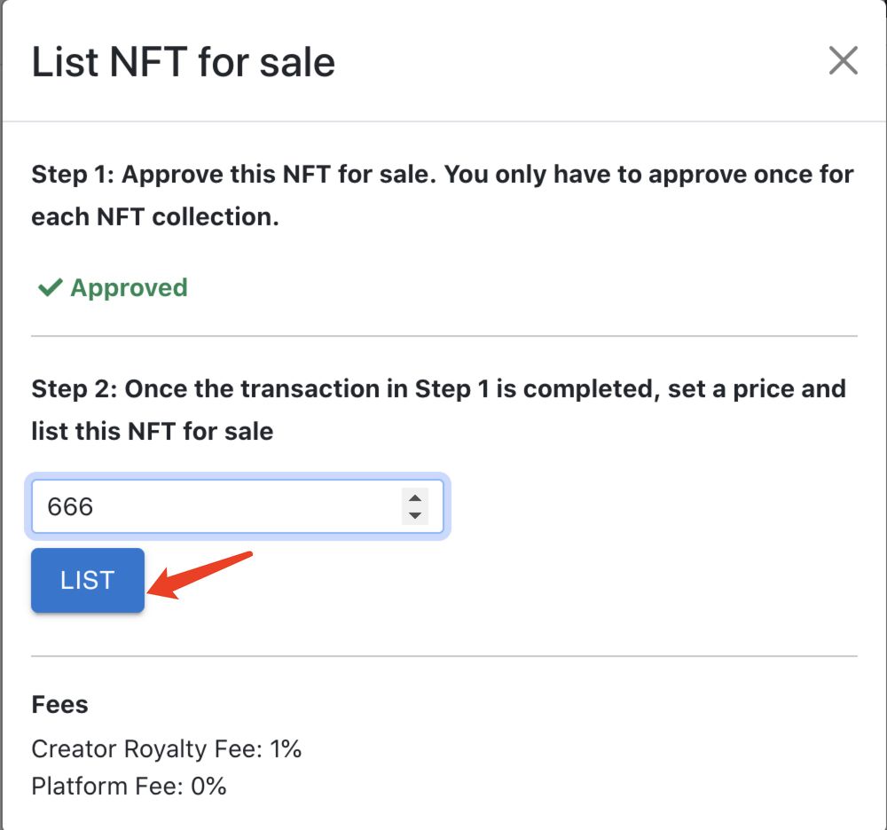Click the 666 value in the price field
887x830 pixels.
[71, 507]
